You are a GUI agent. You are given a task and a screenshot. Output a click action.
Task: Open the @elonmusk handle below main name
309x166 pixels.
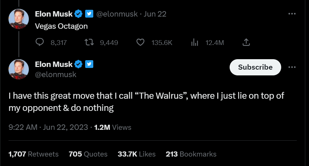click(56, 74)
